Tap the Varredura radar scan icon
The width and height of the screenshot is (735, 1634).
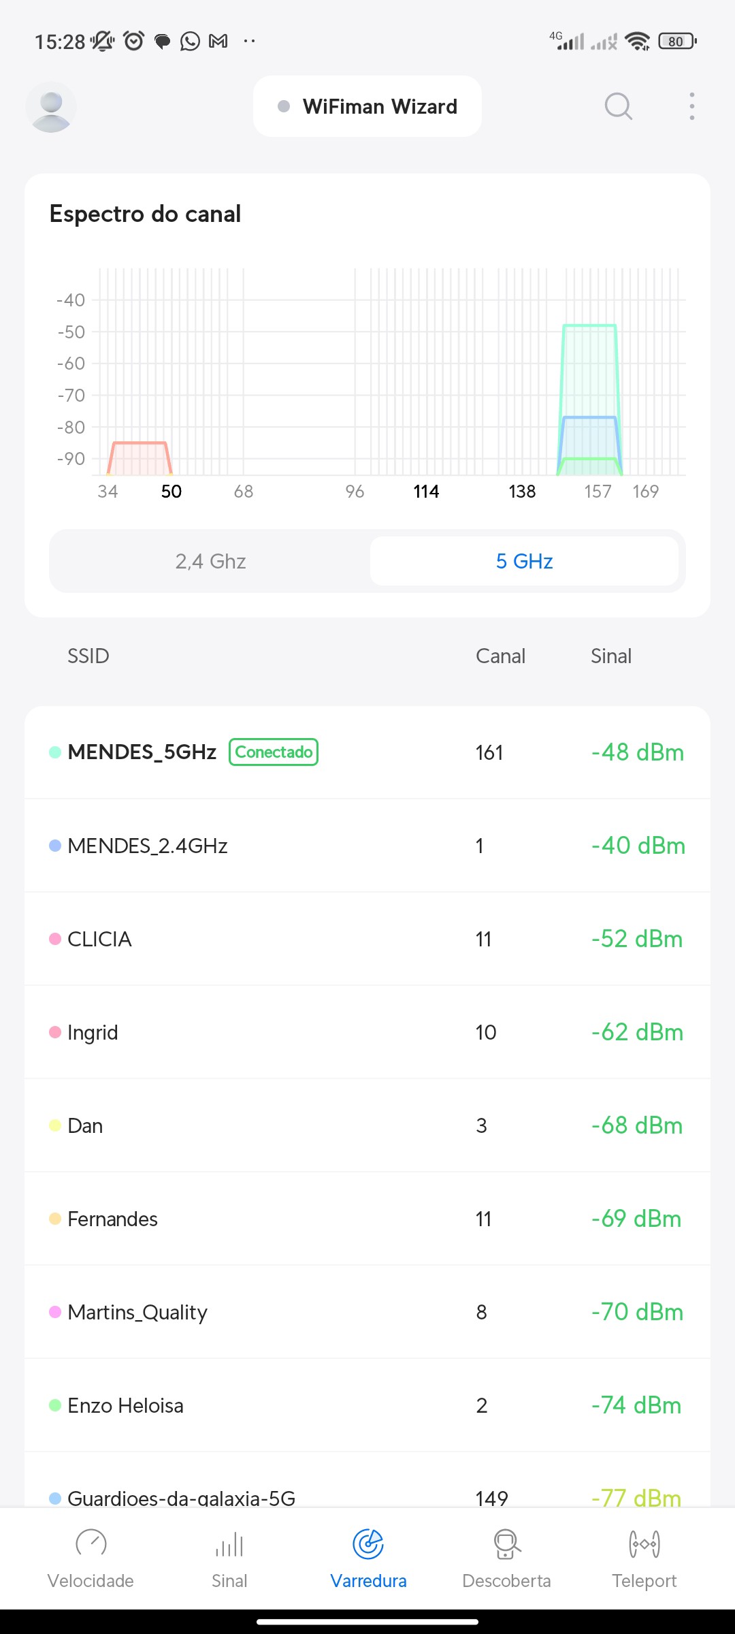tap(368, 1543)
